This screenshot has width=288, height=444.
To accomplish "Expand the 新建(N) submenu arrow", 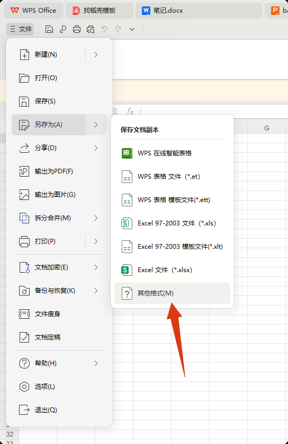I will (x=96, y=55).
